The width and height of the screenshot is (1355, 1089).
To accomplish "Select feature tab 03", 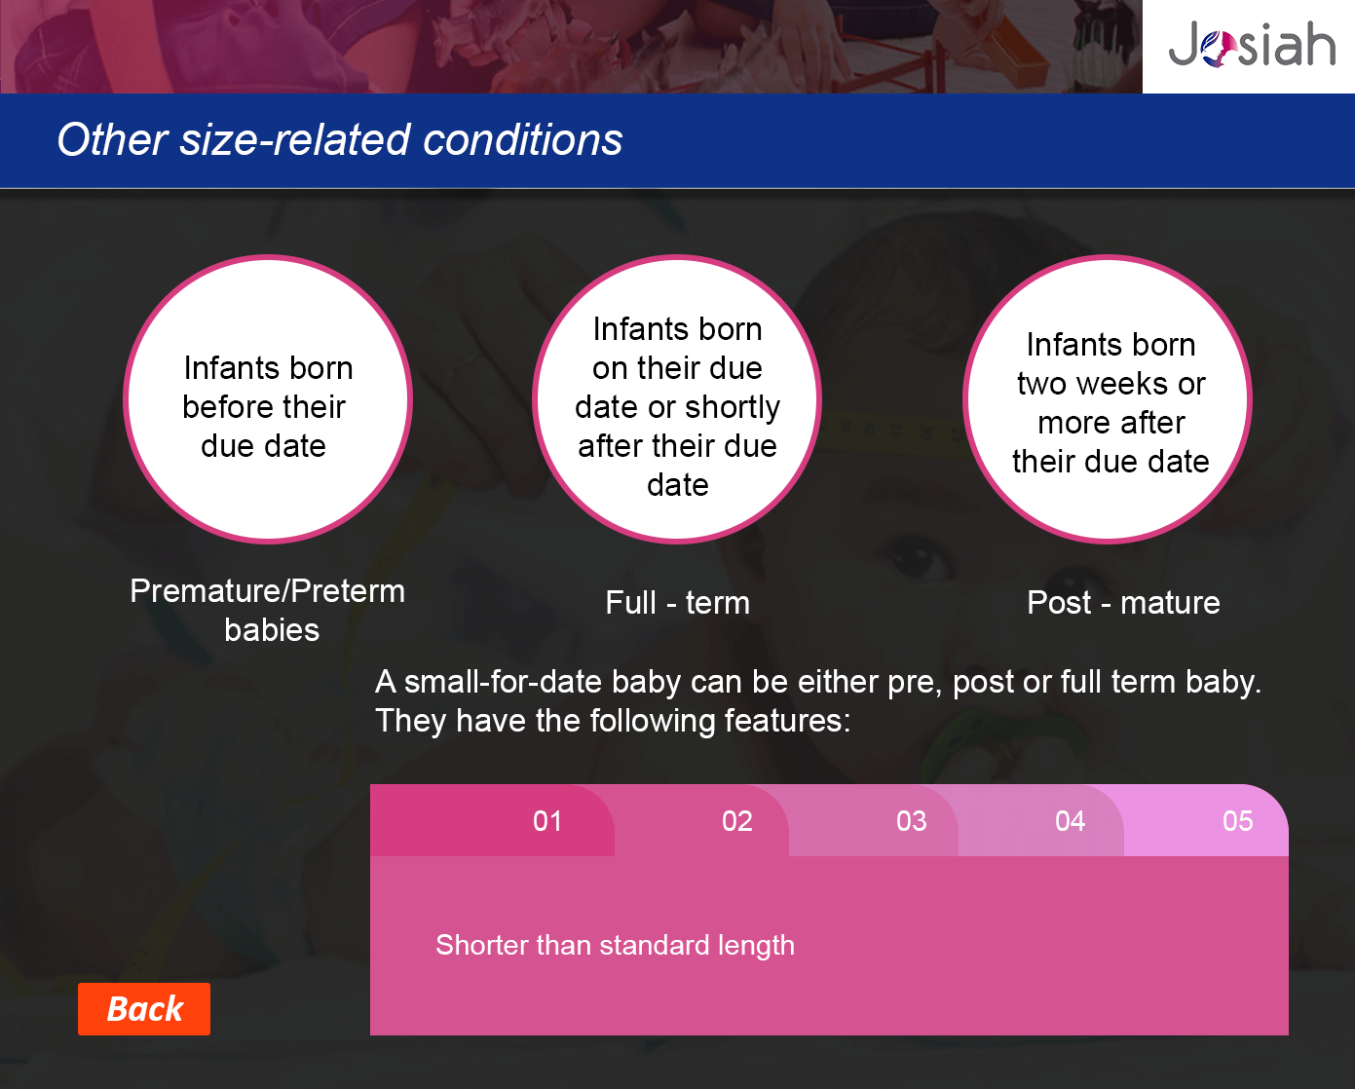I will coord(874,820).
